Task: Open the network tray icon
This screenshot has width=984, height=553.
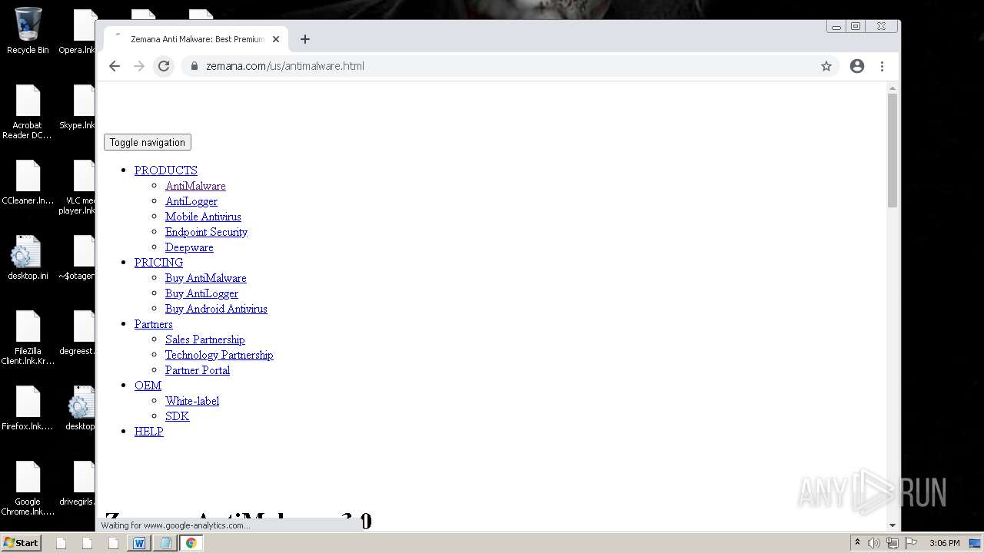Action: [893, 543]
